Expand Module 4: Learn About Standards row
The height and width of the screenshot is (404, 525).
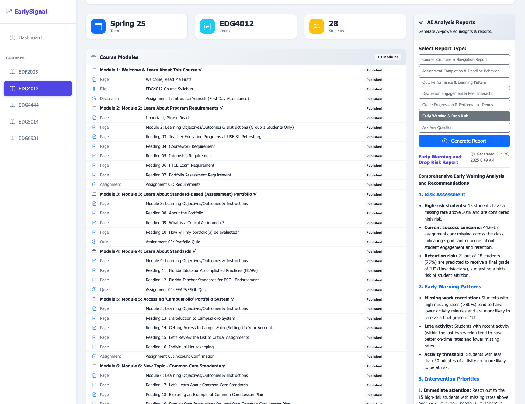(x=148, y=251)
